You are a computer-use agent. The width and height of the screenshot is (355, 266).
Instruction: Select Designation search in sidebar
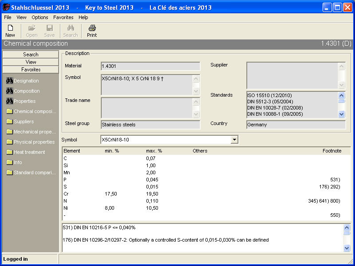click(x=23, y=81)
